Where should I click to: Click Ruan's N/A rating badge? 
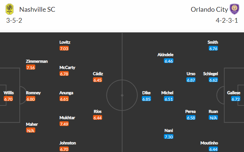pyautogui.click(x=213, y=118)
